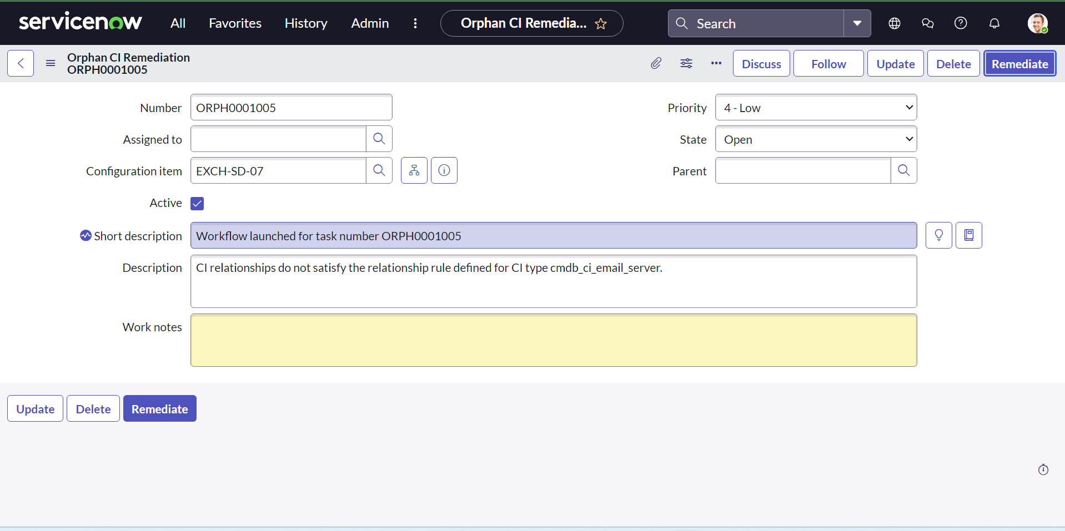Viewport: 1065px width, 531px height.
Task: Click the Remediate button
Action: pyautogui.click(x=1019, y=63)
